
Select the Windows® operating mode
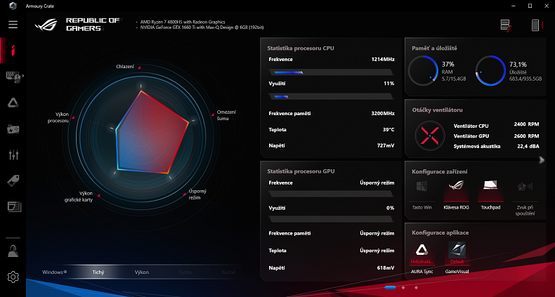click(55, 272)
